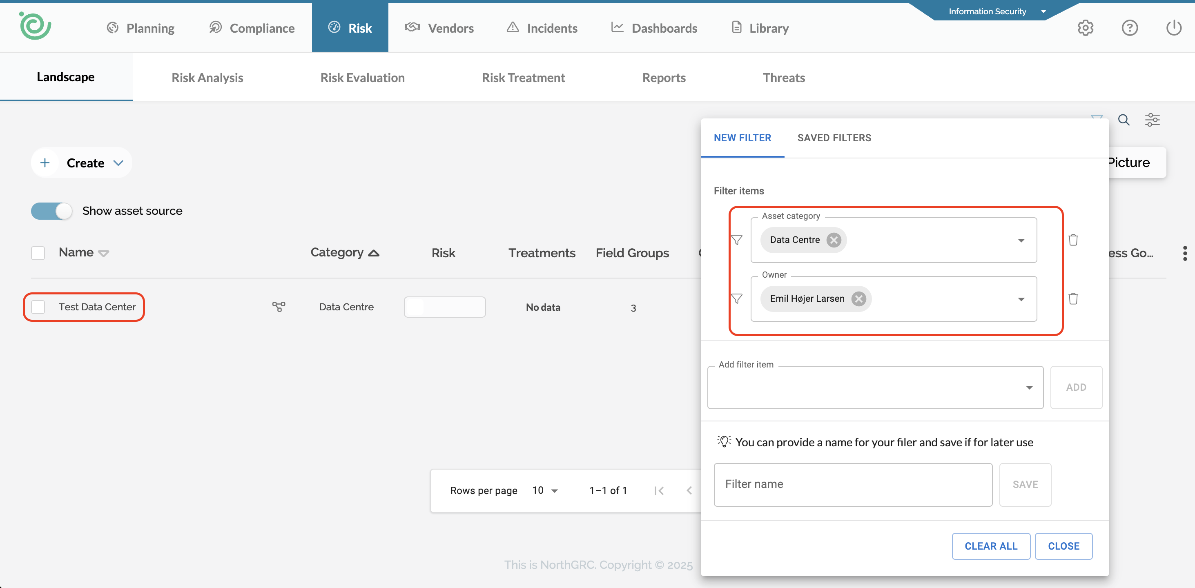Delete the Owner filter item
Image resolution: width=1195 pixels, height=588 pixels.
(x=1072, y=298)
